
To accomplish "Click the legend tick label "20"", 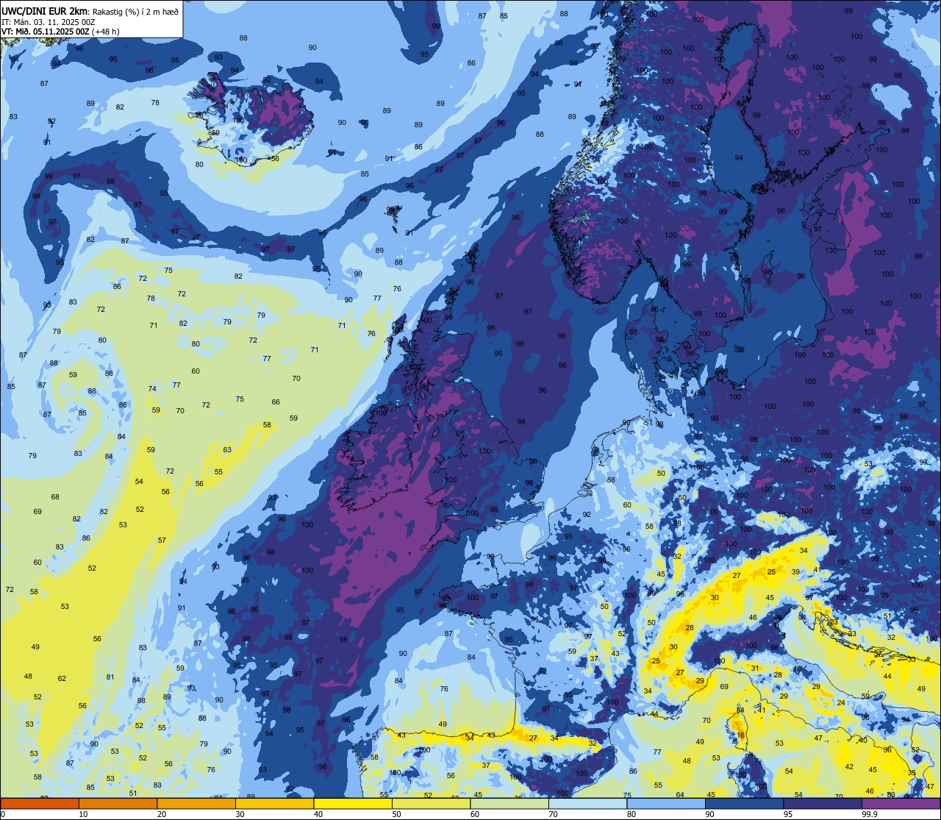I will point(162,814).
